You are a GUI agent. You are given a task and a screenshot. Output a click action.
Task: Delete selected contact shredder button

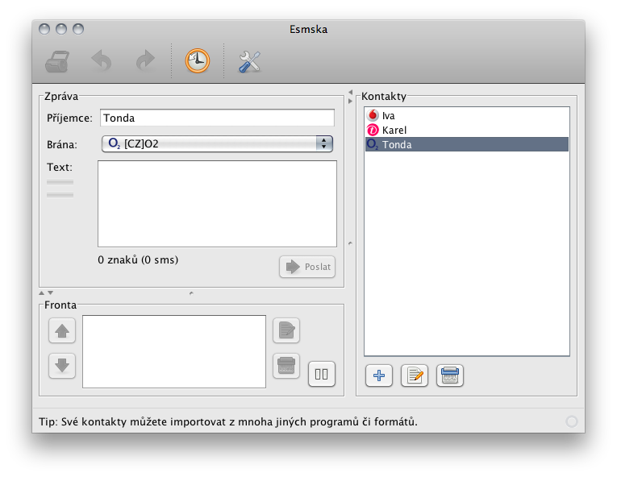[x=450, y=375]
